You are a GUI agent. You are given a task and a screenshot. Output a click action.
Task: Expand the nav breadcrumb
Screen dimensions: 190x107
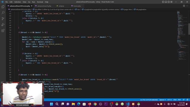click(x=78, y=10)
